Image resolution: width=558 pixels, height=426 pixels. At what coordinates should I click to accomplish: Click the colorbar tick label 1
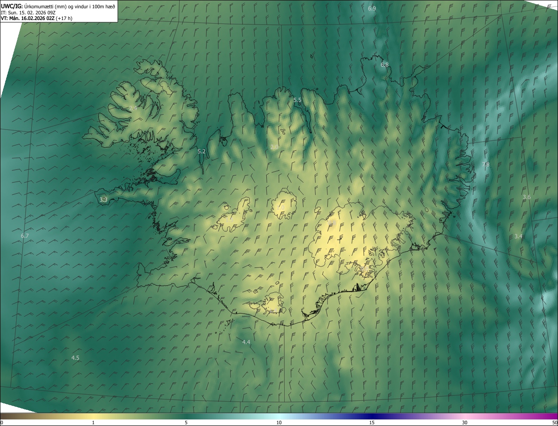coord(93,423)
